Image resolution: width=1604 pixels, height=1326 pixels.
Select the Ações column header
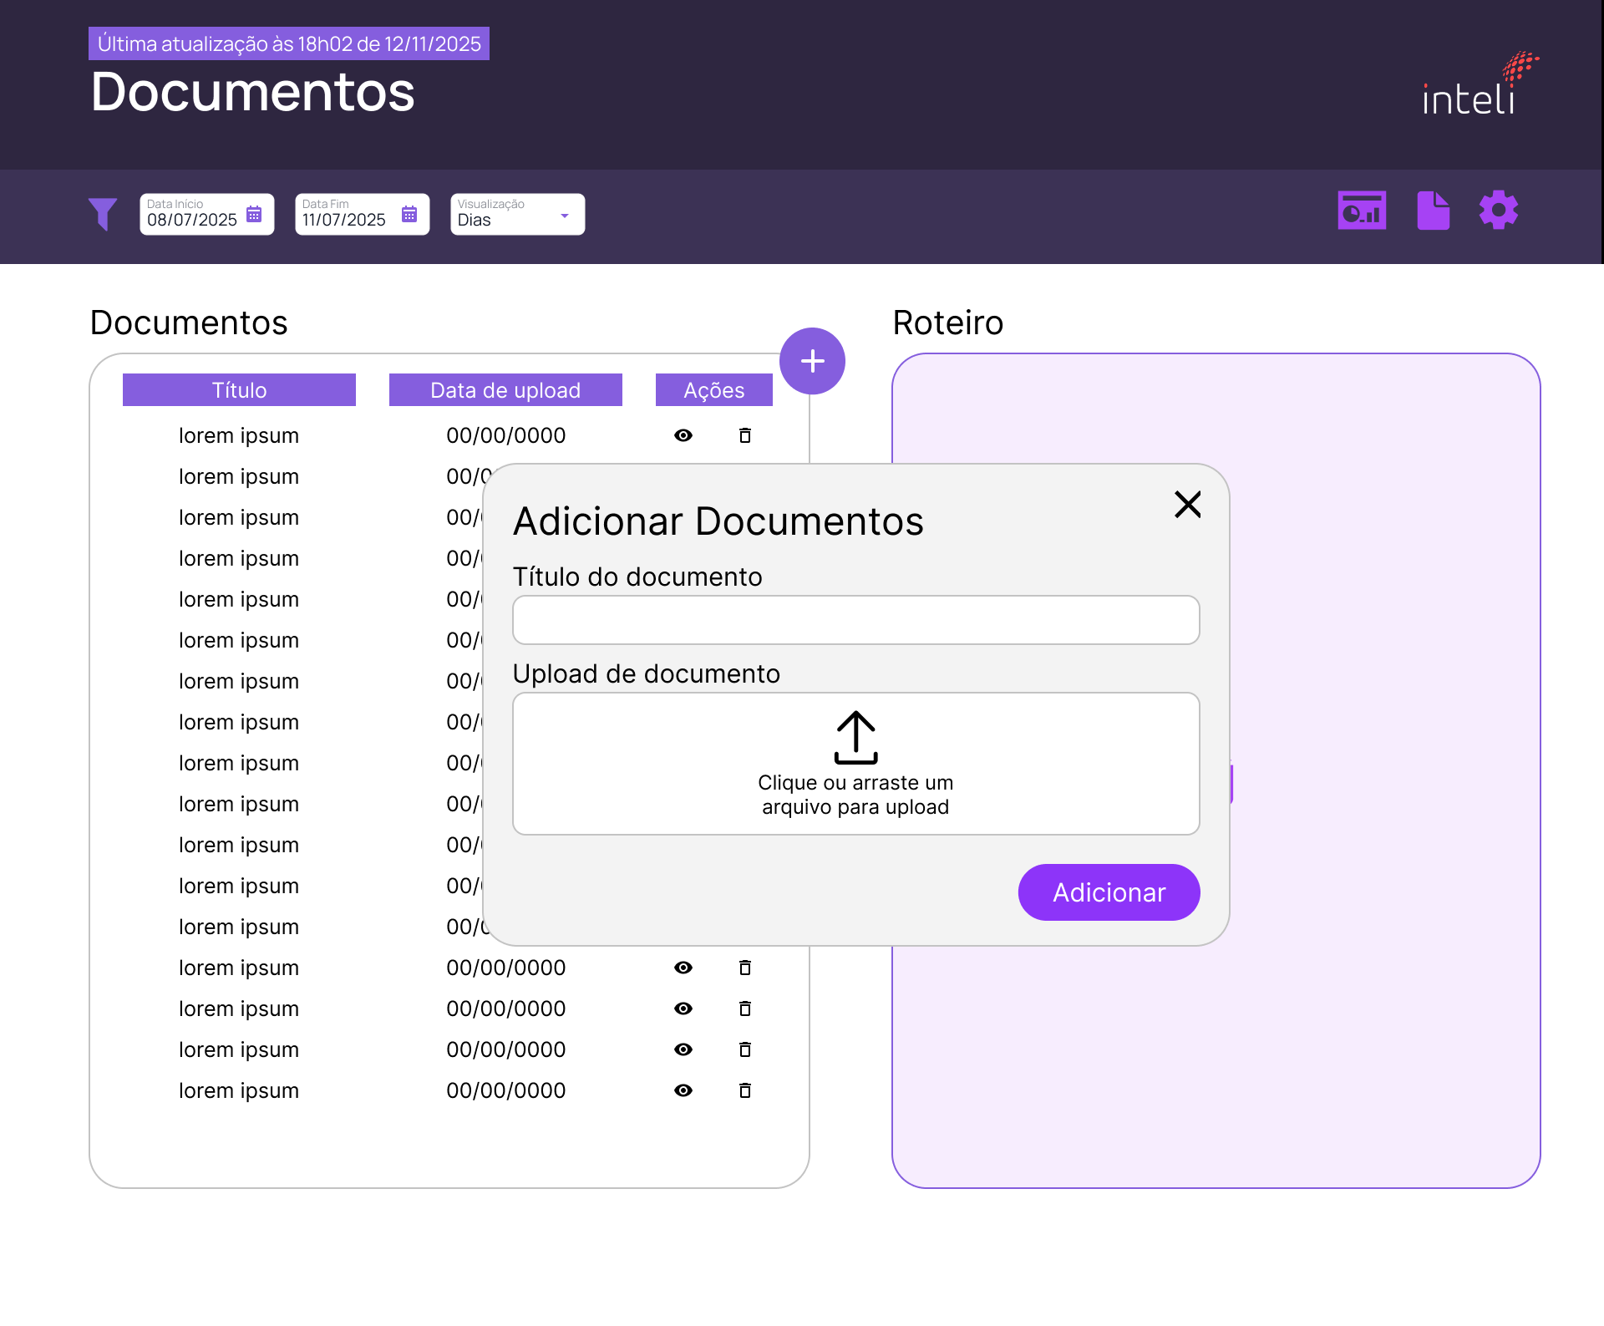click(x=713, y=389)
